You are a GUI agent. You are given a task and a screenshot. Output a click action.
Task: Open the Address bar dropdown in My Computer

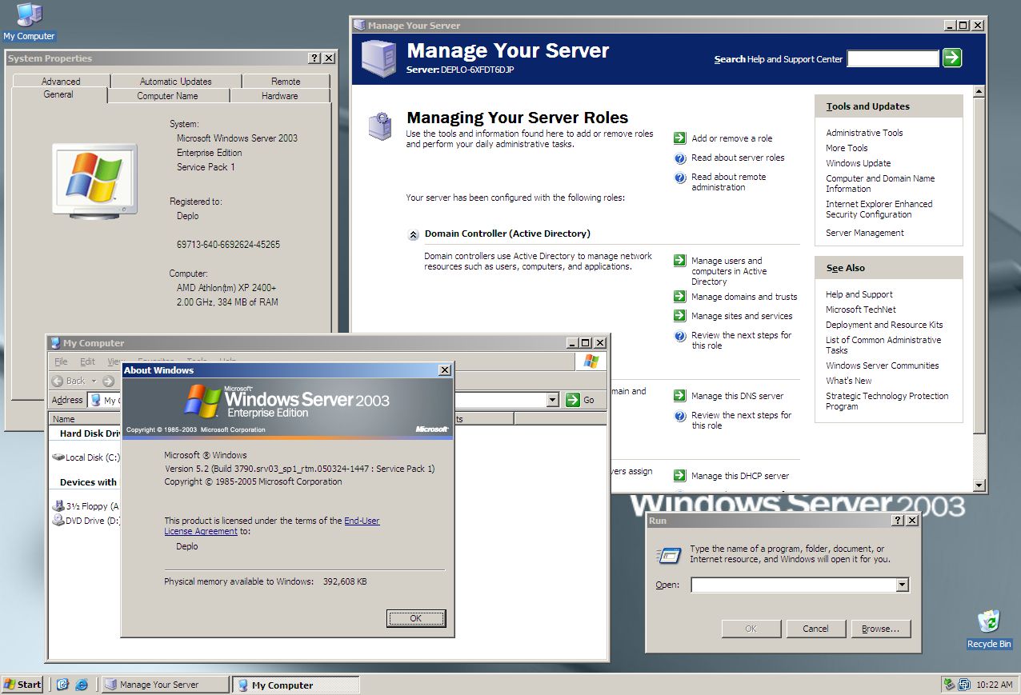tap(552, 400)
